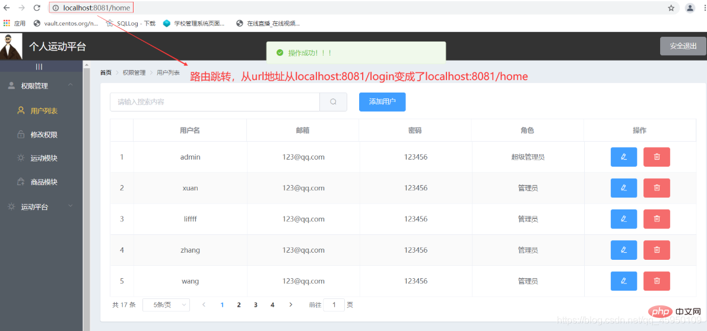
Task: Click the 超级管理员 role cell
Action: [528, 157]
